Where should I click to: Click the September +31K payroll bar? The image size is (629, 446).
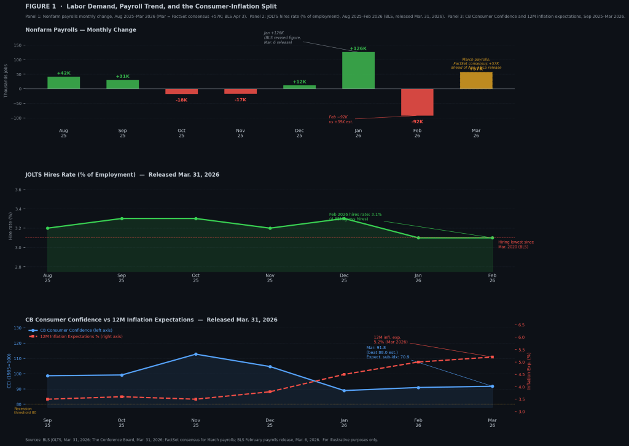pos(123,84)
